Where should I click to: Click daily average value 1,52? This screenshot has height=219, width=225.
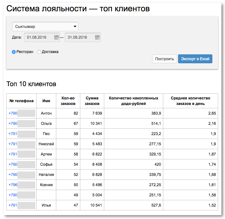coord(212,205)
